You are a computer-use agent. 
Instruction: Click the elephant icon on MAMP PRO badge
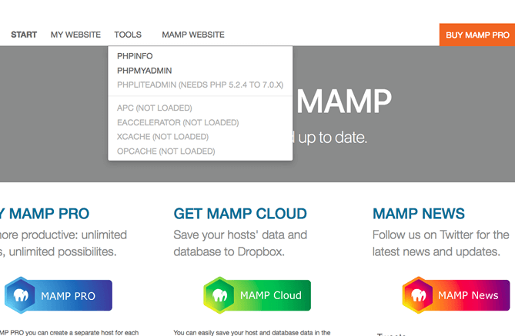[22, 295]
